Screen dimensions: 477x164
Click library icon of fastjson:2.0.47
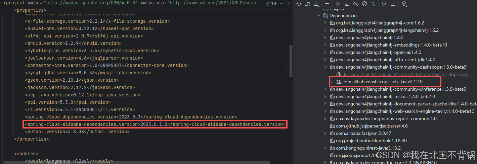point(332,133)
